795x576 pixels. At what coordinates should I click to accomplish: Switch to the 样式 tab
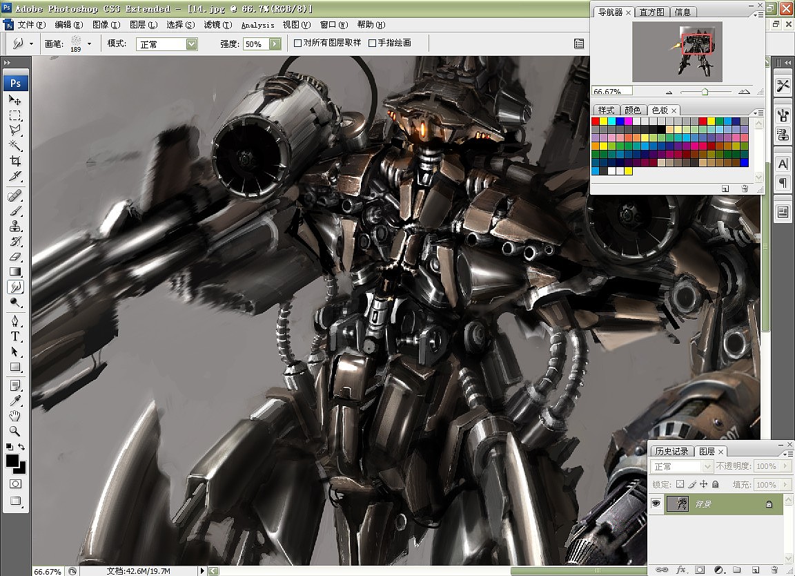(605, 110)
